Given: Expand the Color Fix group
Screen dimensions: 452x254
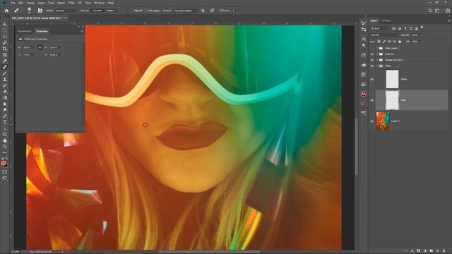Looking at the screenshot, I should click(377, 54).
